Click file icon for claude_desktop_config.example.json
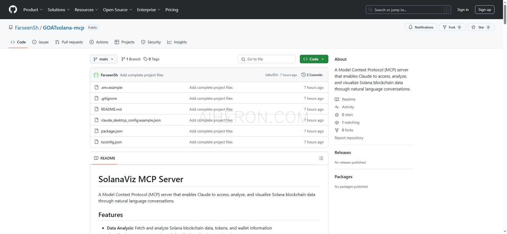 (97, 120)
